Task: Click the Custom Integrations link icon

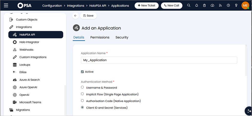Action: (15, 57)
